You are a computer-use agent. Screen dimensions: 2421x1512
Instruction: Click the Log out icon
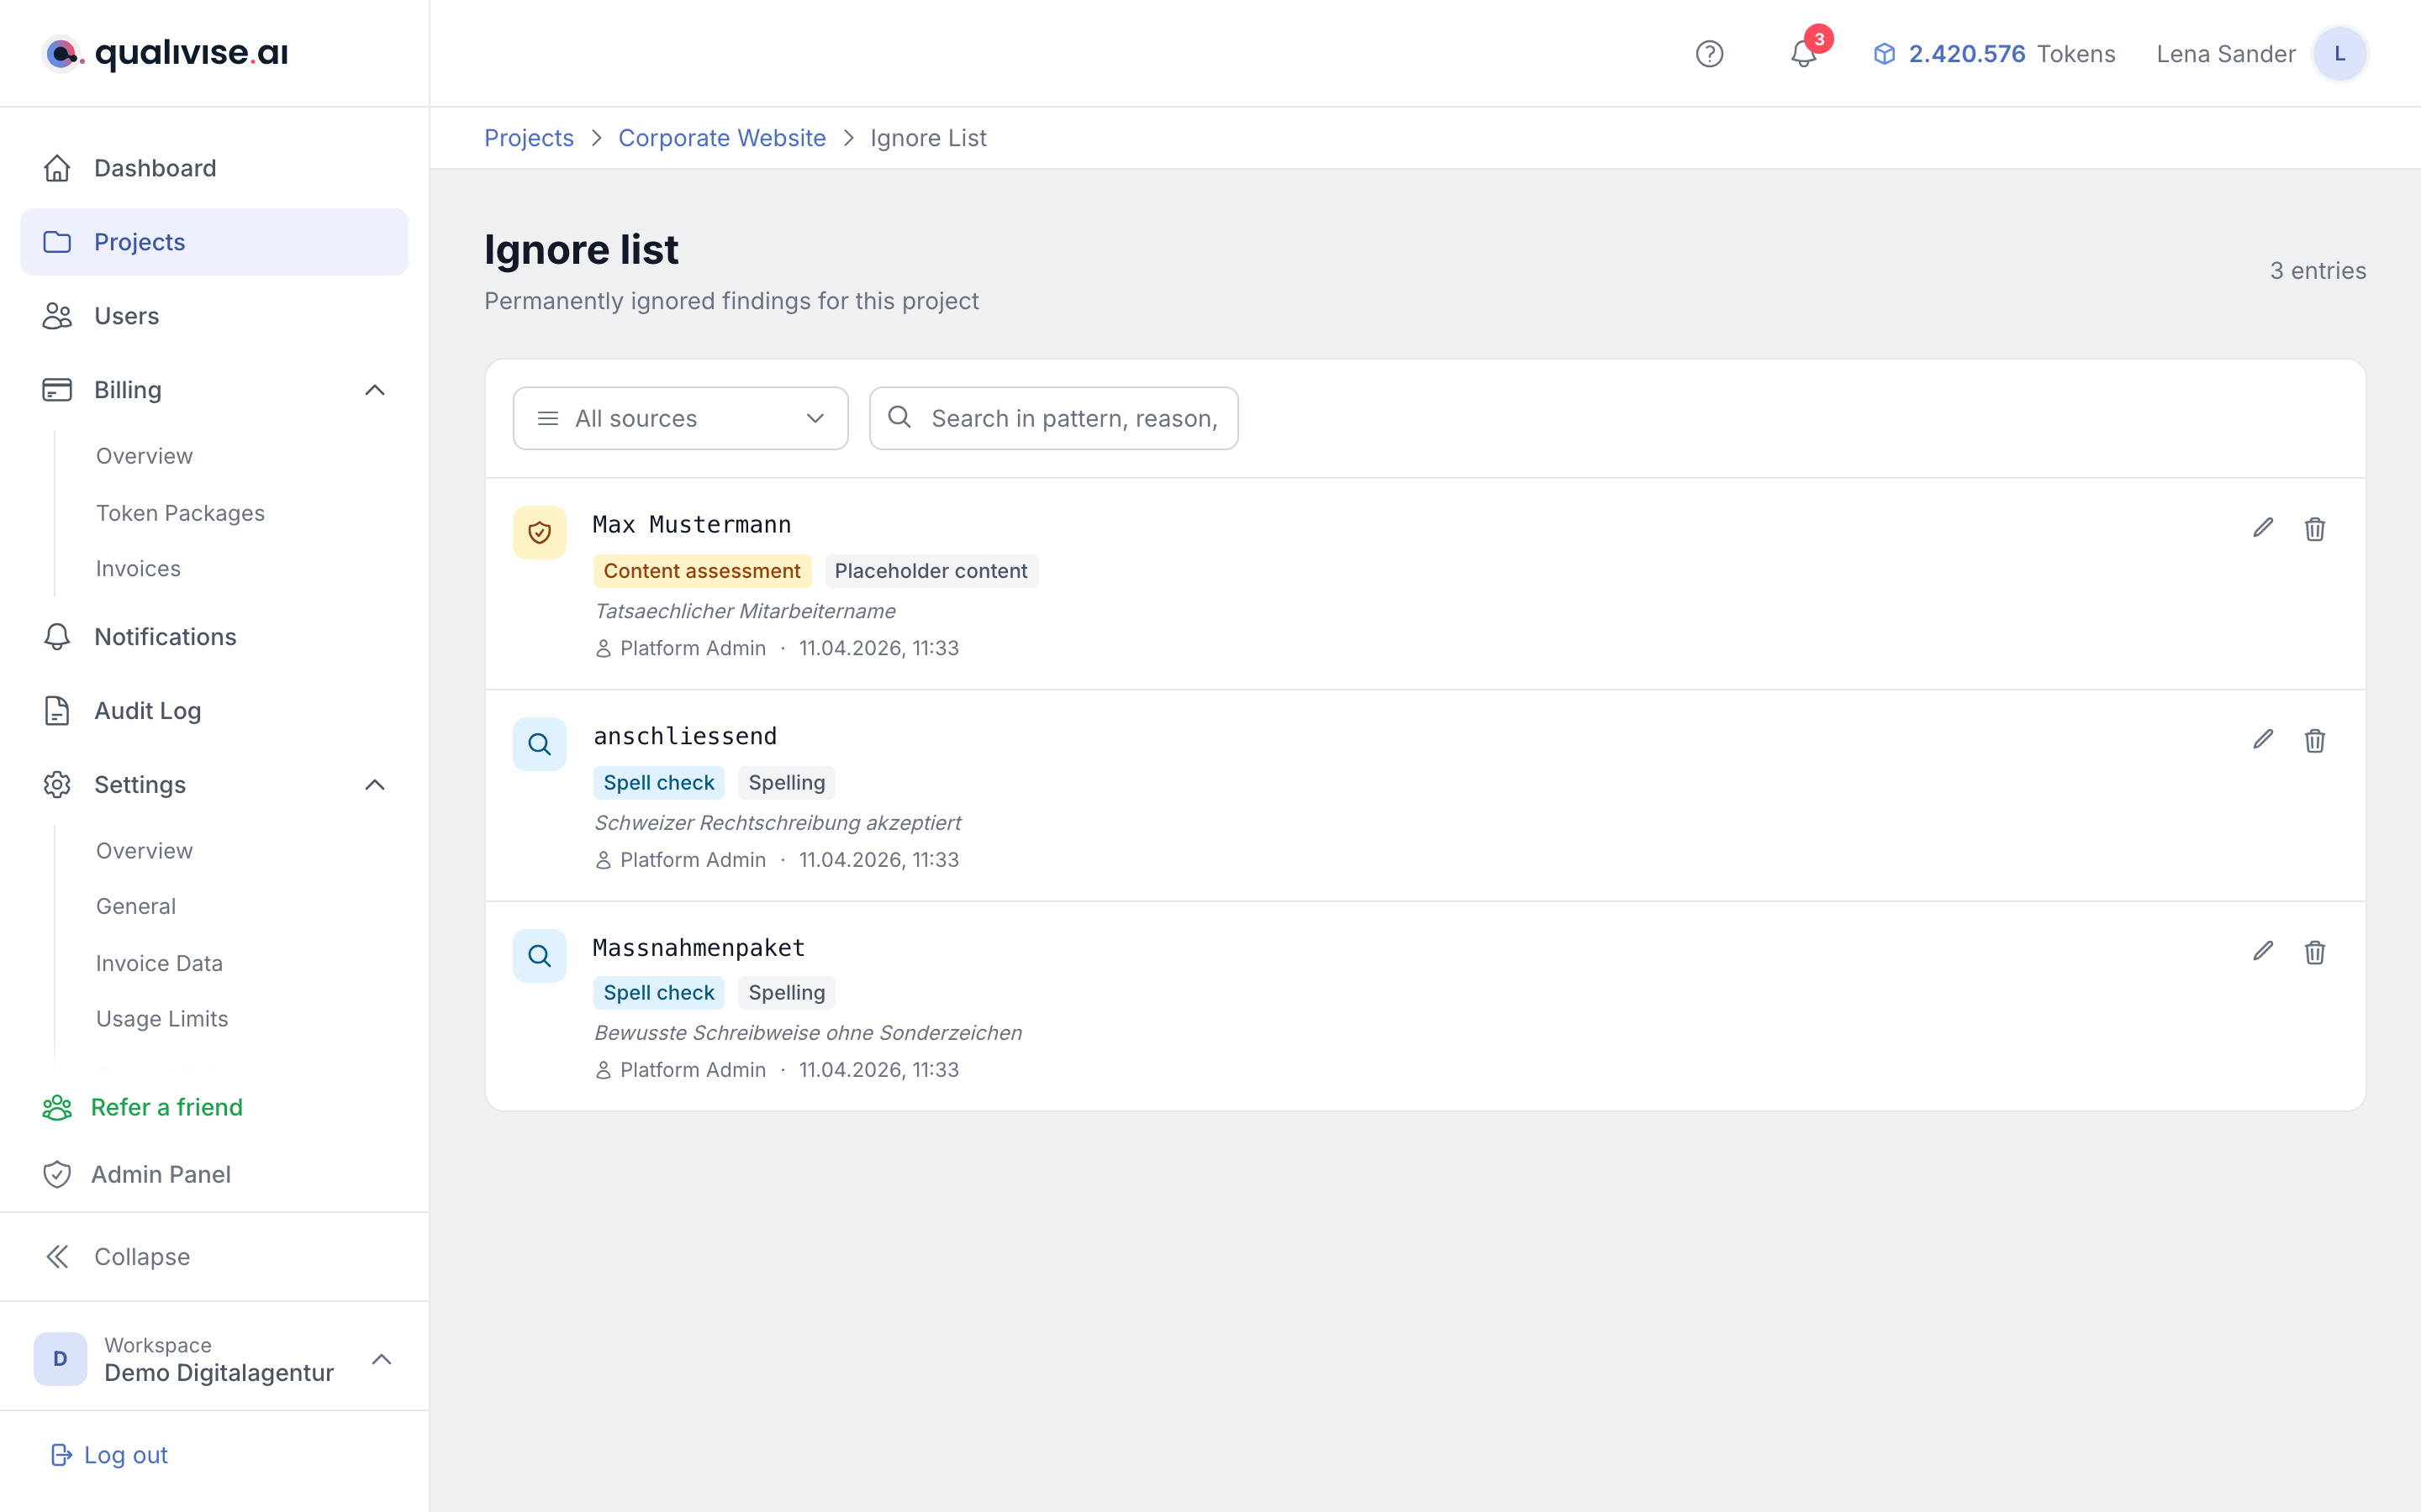point(61,1455)
